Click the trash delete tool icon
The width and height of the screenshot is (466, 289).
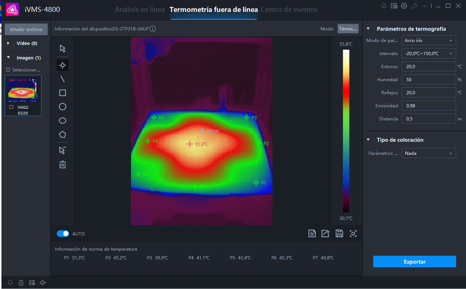(x=63, y=164)
